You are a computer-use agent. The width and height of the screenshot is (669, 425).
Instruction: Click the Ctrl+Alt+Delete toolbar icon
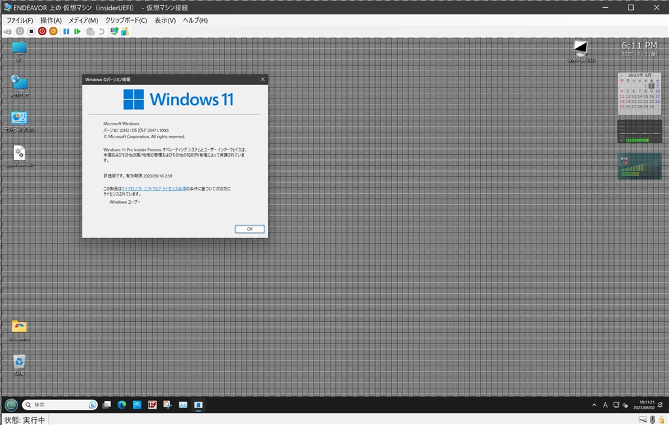point(8,31)
